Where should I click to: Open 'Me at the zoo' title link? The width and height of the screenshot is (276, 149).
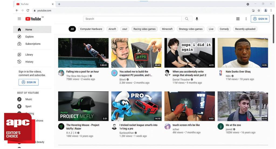tap(233, 125)
